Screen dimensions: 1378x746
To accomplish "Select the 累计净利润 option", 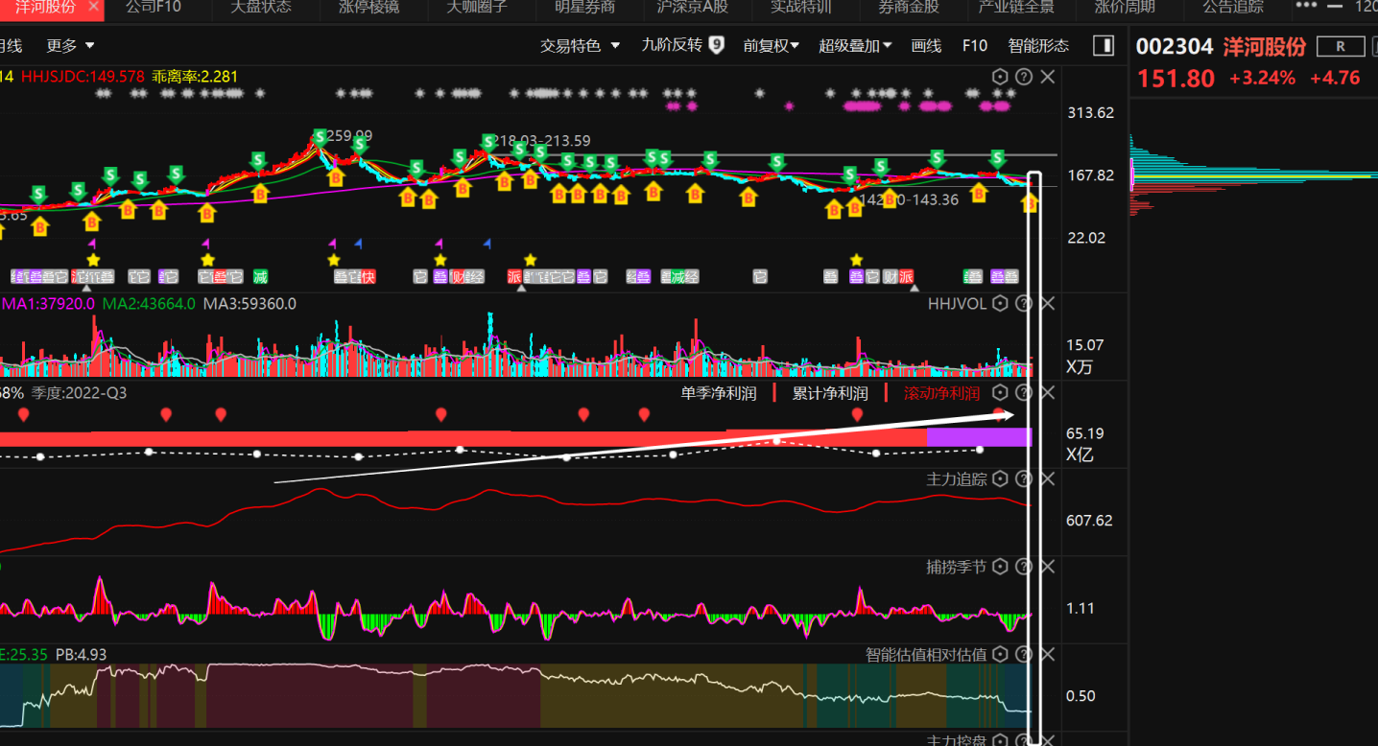I will coord(830,393).
